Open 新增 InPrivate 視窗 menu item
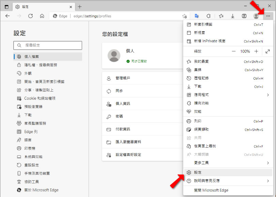Viewport: 276px width, 197px height. point(228,41)
